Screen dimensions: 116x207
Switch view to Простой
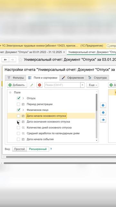coord(19,149)
